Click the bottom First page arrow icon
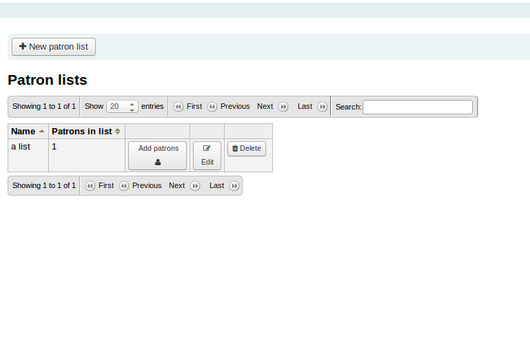 (90, 186)
